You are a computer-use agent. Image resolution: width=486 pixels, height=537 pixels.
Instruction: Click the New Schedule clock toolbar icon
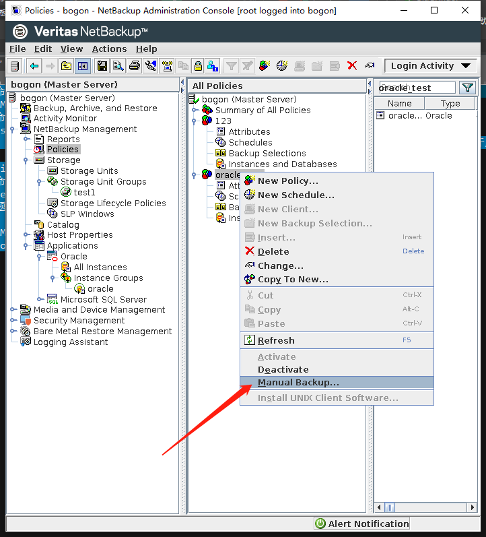click(x=282, y=66)
